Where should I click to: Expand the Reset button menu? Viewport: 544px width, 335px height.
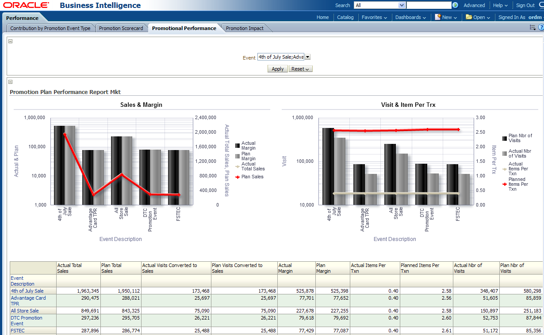(300, 69)
